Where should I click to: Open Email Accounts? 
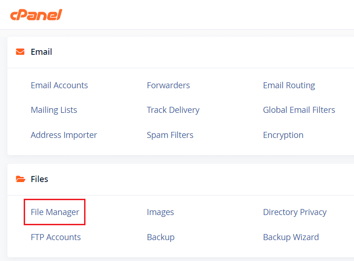(59, 85)
